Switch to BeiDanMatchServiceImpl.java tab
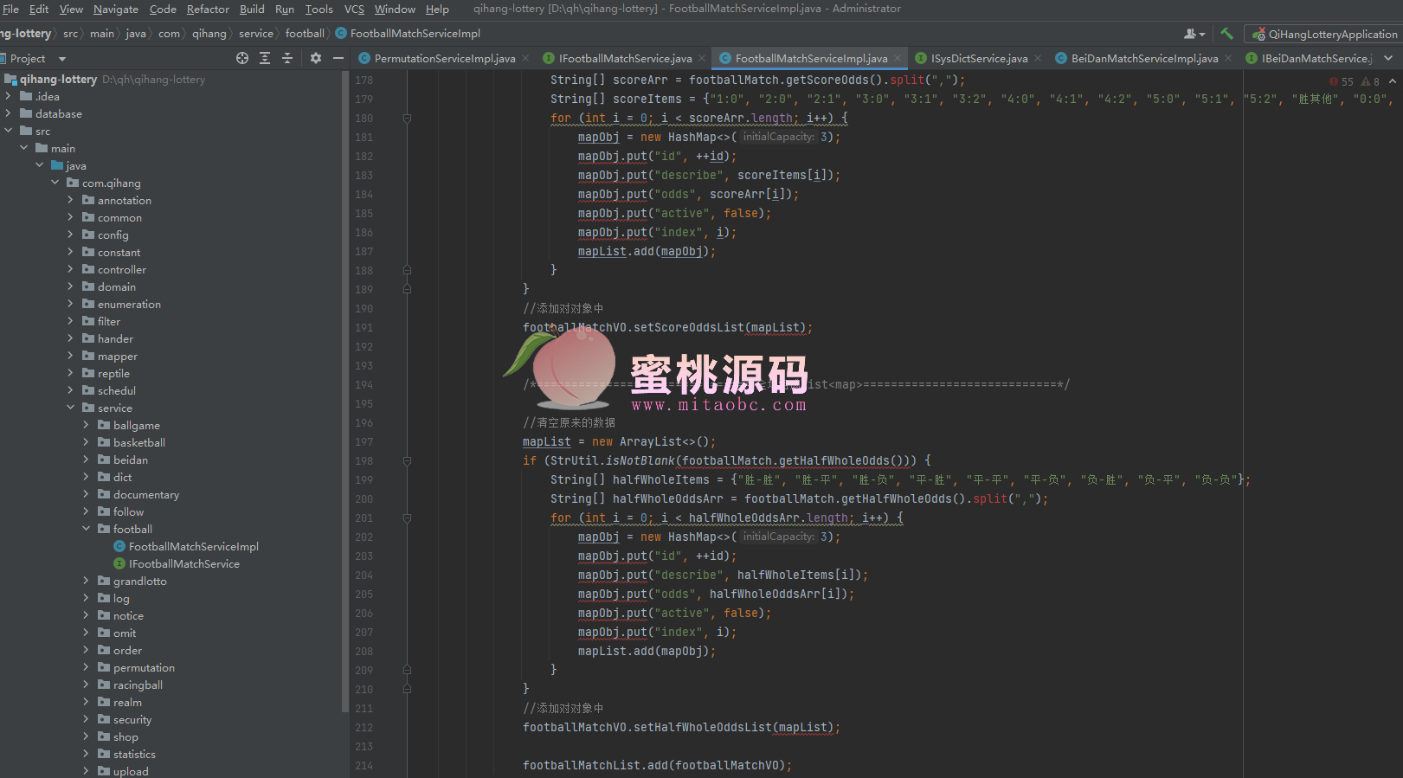The width and height of the screenshot is (1403, 778). coord(1143,58)
